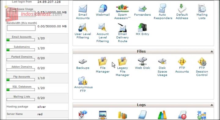The image size is (220, 120).
Task: Open Auto Responders
Action: [x=162, y=8]
